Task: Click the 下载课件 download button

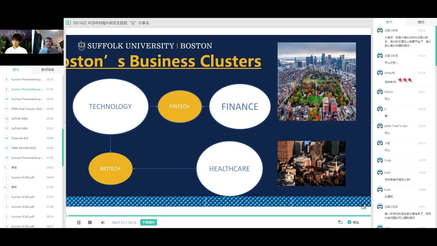Action: [149, 222]
